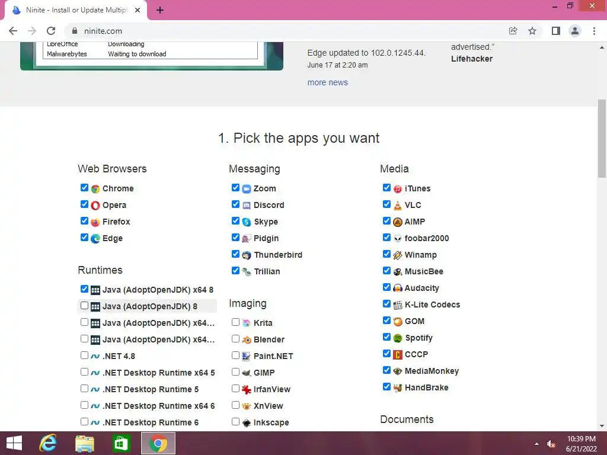Click the CCCP app icon

398,354
